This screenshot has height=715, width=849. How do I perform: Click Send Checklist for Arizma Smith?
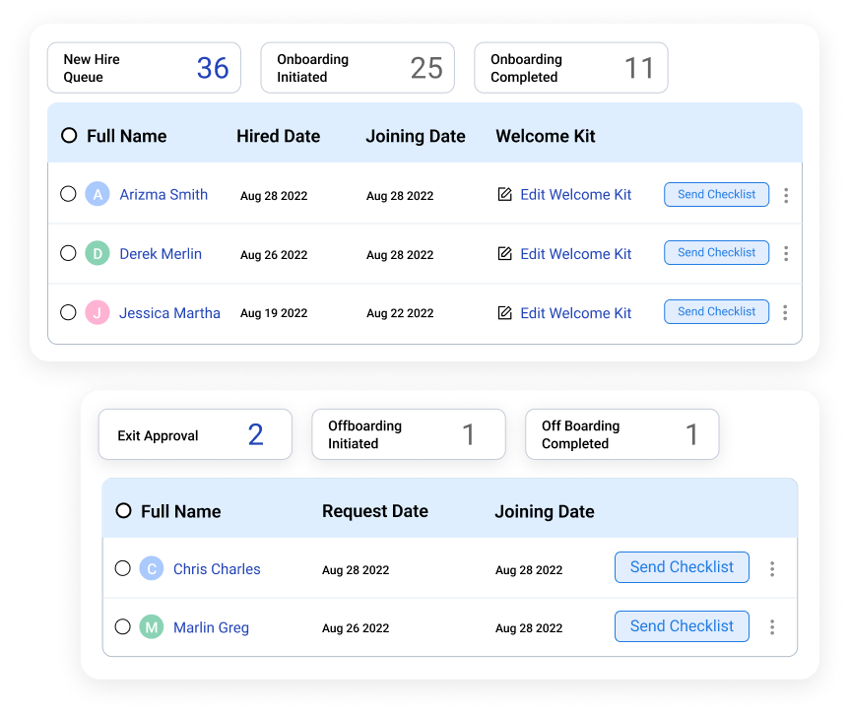[716, 194]
